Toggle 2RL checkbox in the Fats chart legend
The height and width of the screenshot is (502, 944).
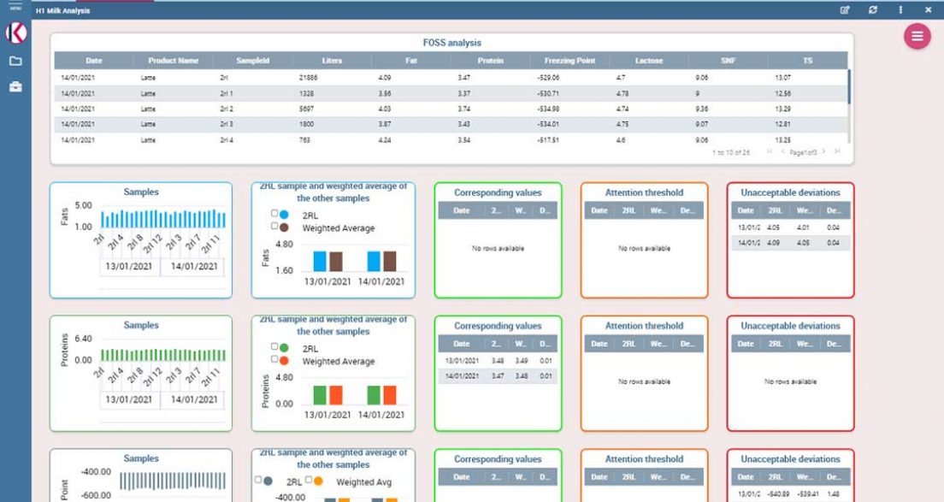(274, 214)
